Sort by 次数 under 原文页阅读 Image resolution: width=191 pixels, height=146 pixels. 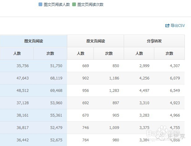click(x=109, y=53)
